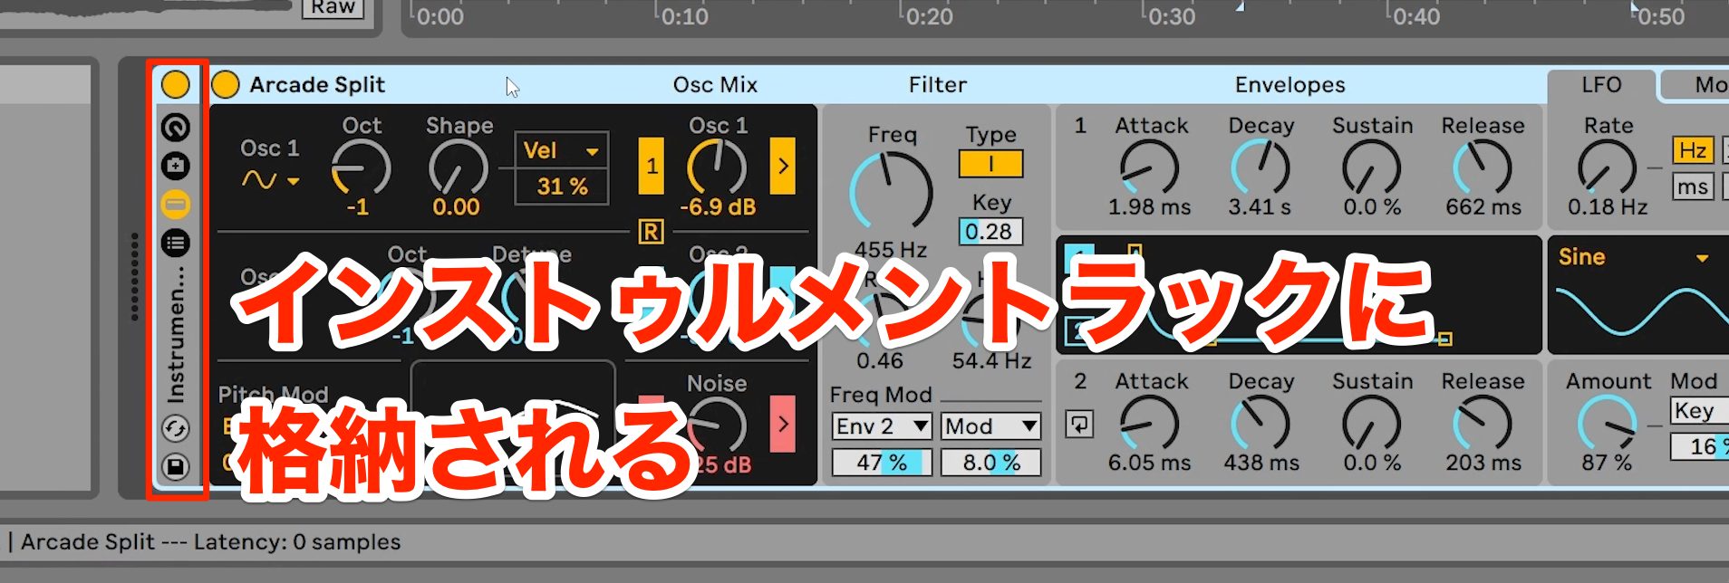Screen dimensions: 1729x583
Task: Open the Osc 1 waveform dropdown arrow
Action: (293, 181)
